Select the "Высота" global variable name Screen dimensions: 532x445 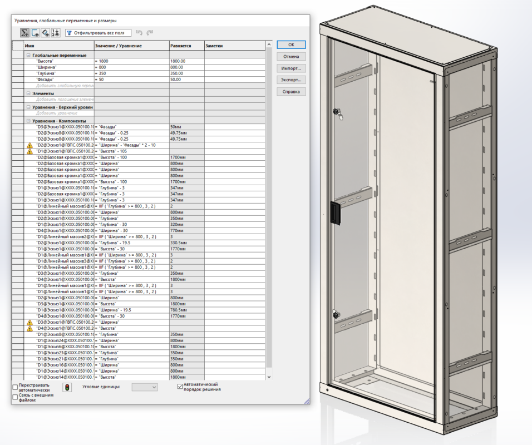click(45, 61)
